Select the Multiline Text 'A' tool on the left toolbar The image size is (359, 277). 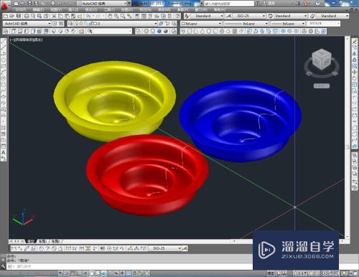(x=4, y=152)
